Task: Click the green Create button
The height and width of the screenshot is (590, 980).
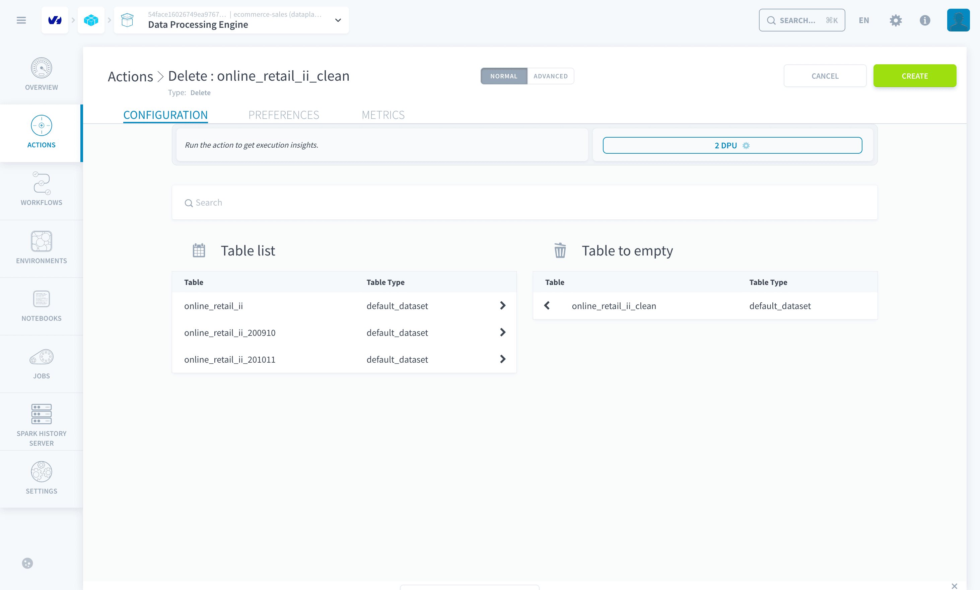Action: tap(914, 76)
